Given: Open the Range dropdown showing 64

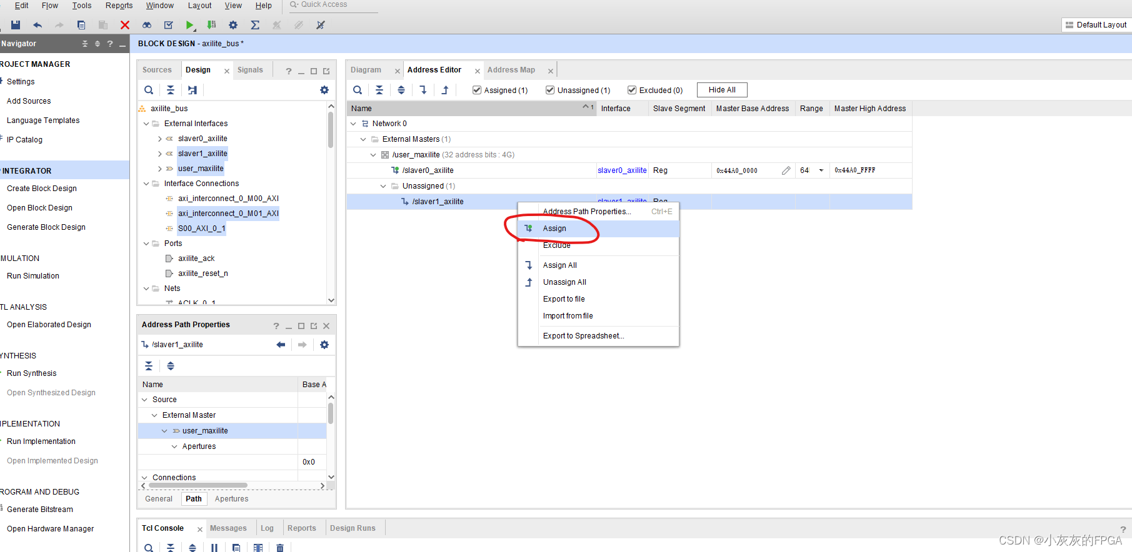Looking at the screenshot, I should click(x=821, y=170).
